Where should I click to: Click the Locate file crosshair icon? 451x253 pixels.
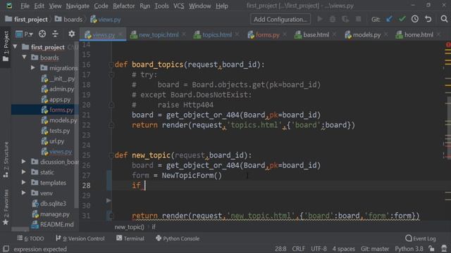[42, 34]
